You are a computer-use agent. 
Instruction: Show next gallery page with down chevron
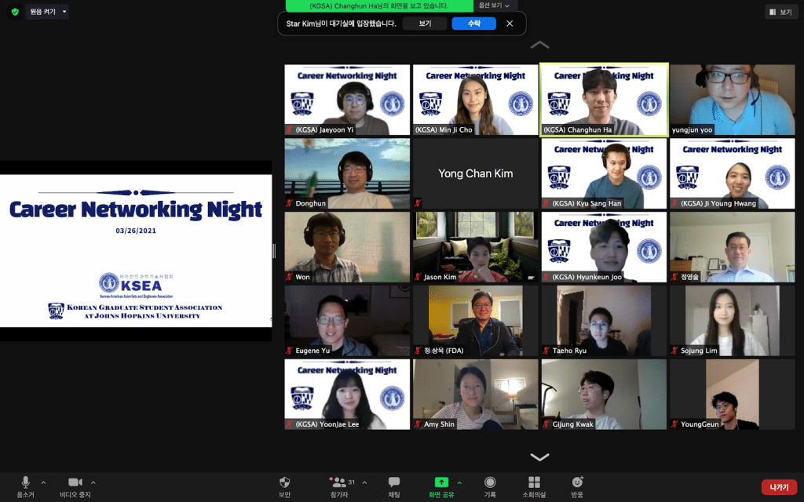tap(539, 457)
